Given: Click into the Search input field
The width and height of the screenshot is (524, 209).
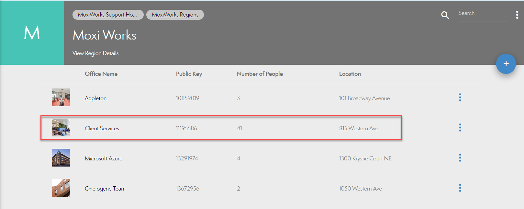Looking at the screenshot, I should (482, 13).
